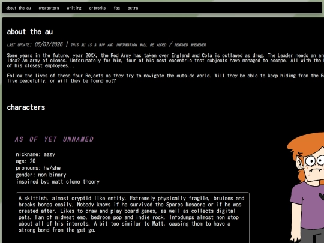Click the 'about the au' section heading
Viewport: 324px width, 243px height.
tap(30, 32)
